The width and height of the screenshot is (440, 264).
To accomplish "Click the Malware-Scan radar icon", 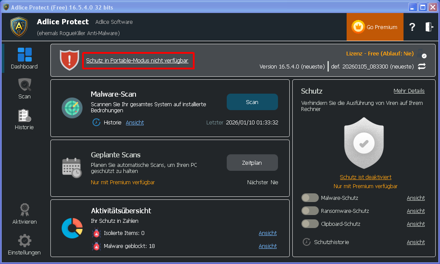I will tap(72, 108).
